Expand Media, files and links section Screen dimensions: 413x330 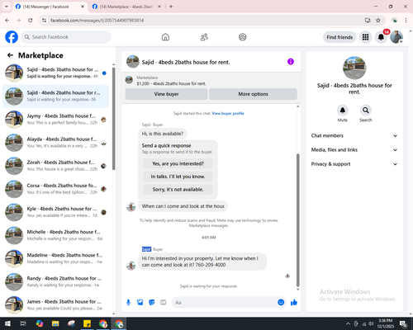354,150
